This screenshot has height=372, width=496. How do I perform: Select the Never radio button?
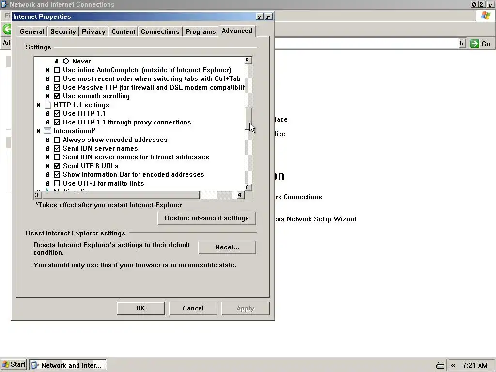tap(66, 61)
